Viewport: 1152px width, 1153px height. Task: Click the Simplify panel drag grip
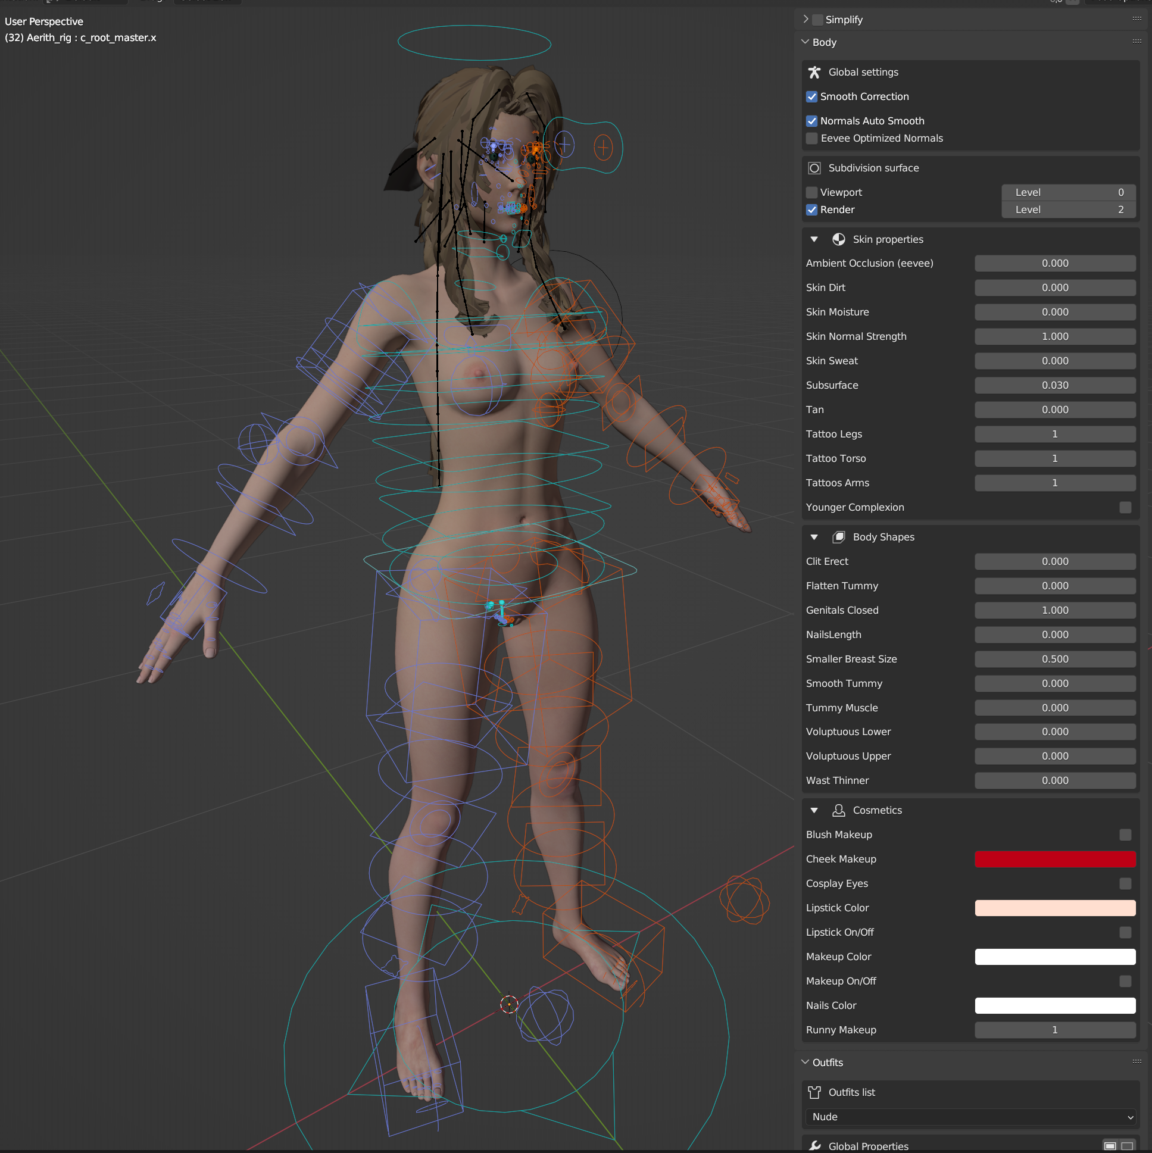pyautogui.click(x=1137, y=19)
